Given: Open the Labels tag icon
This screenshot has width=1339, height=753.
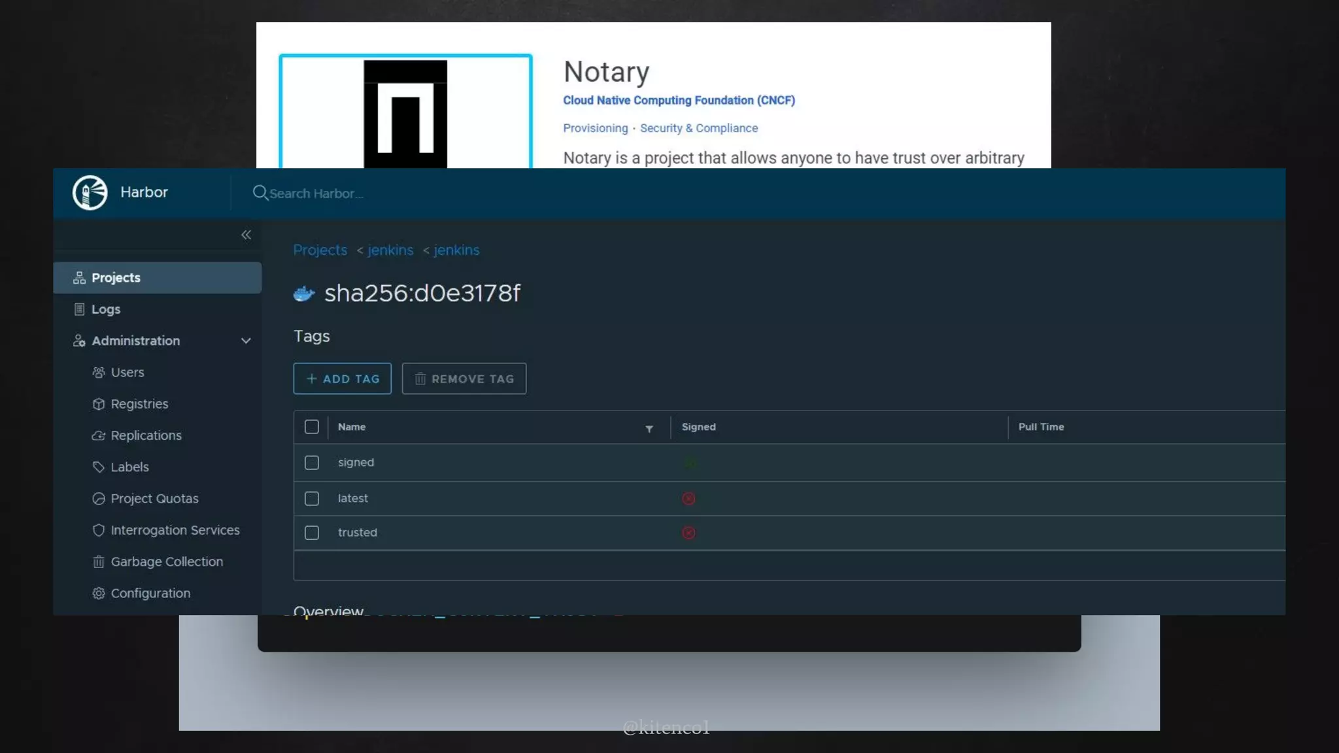Looking at the screenshot, I should [99, 467].
